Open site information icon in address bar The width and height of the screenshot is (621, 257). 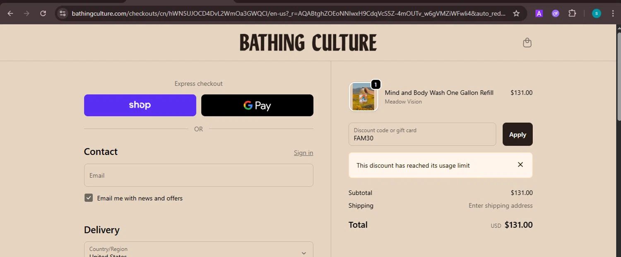[63, 14]
